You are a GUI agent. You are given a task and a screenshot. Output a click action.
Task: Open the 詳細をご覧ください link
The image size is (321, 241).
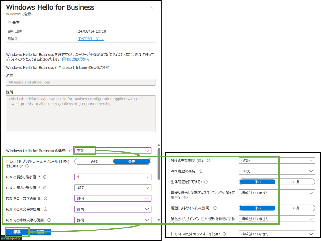[x=75, y=59]
